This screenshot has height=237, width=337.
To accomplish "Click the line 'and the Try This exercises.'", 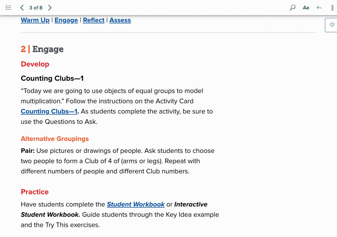I will point(60,225).
